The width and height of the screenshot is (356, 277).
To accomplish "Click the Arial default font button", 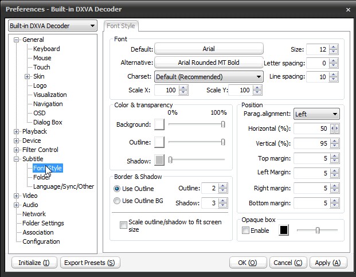I will [209, 49].
